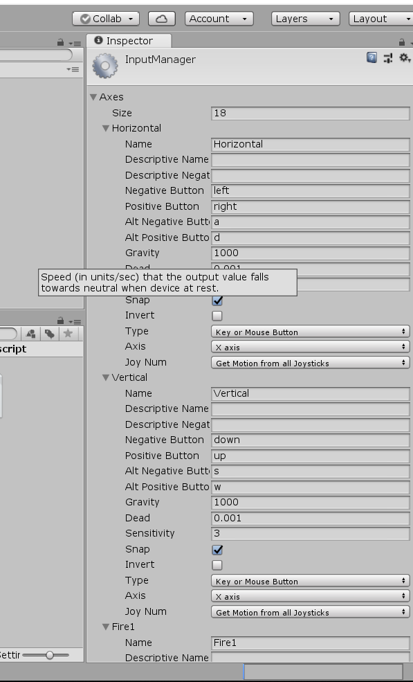Click the Account button
The height and width of the screenshot is (682, 413).
pyautogui.click(x=219, y=19)
